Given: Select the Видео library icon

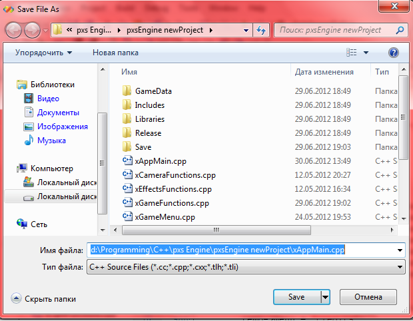Looking at the screenshot, I should click(x=29, y=99).
